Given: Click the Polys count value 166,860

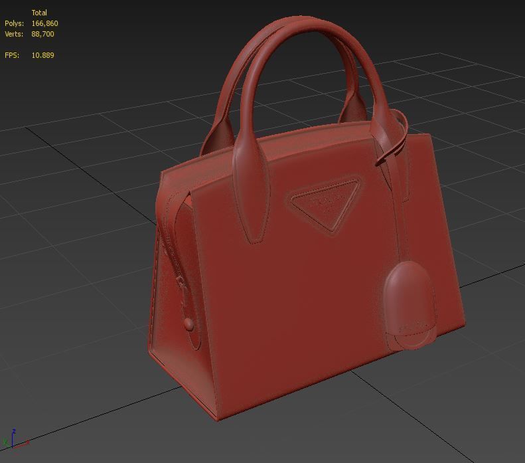Looking at the screenshot, I should click(x=44, y=23).
